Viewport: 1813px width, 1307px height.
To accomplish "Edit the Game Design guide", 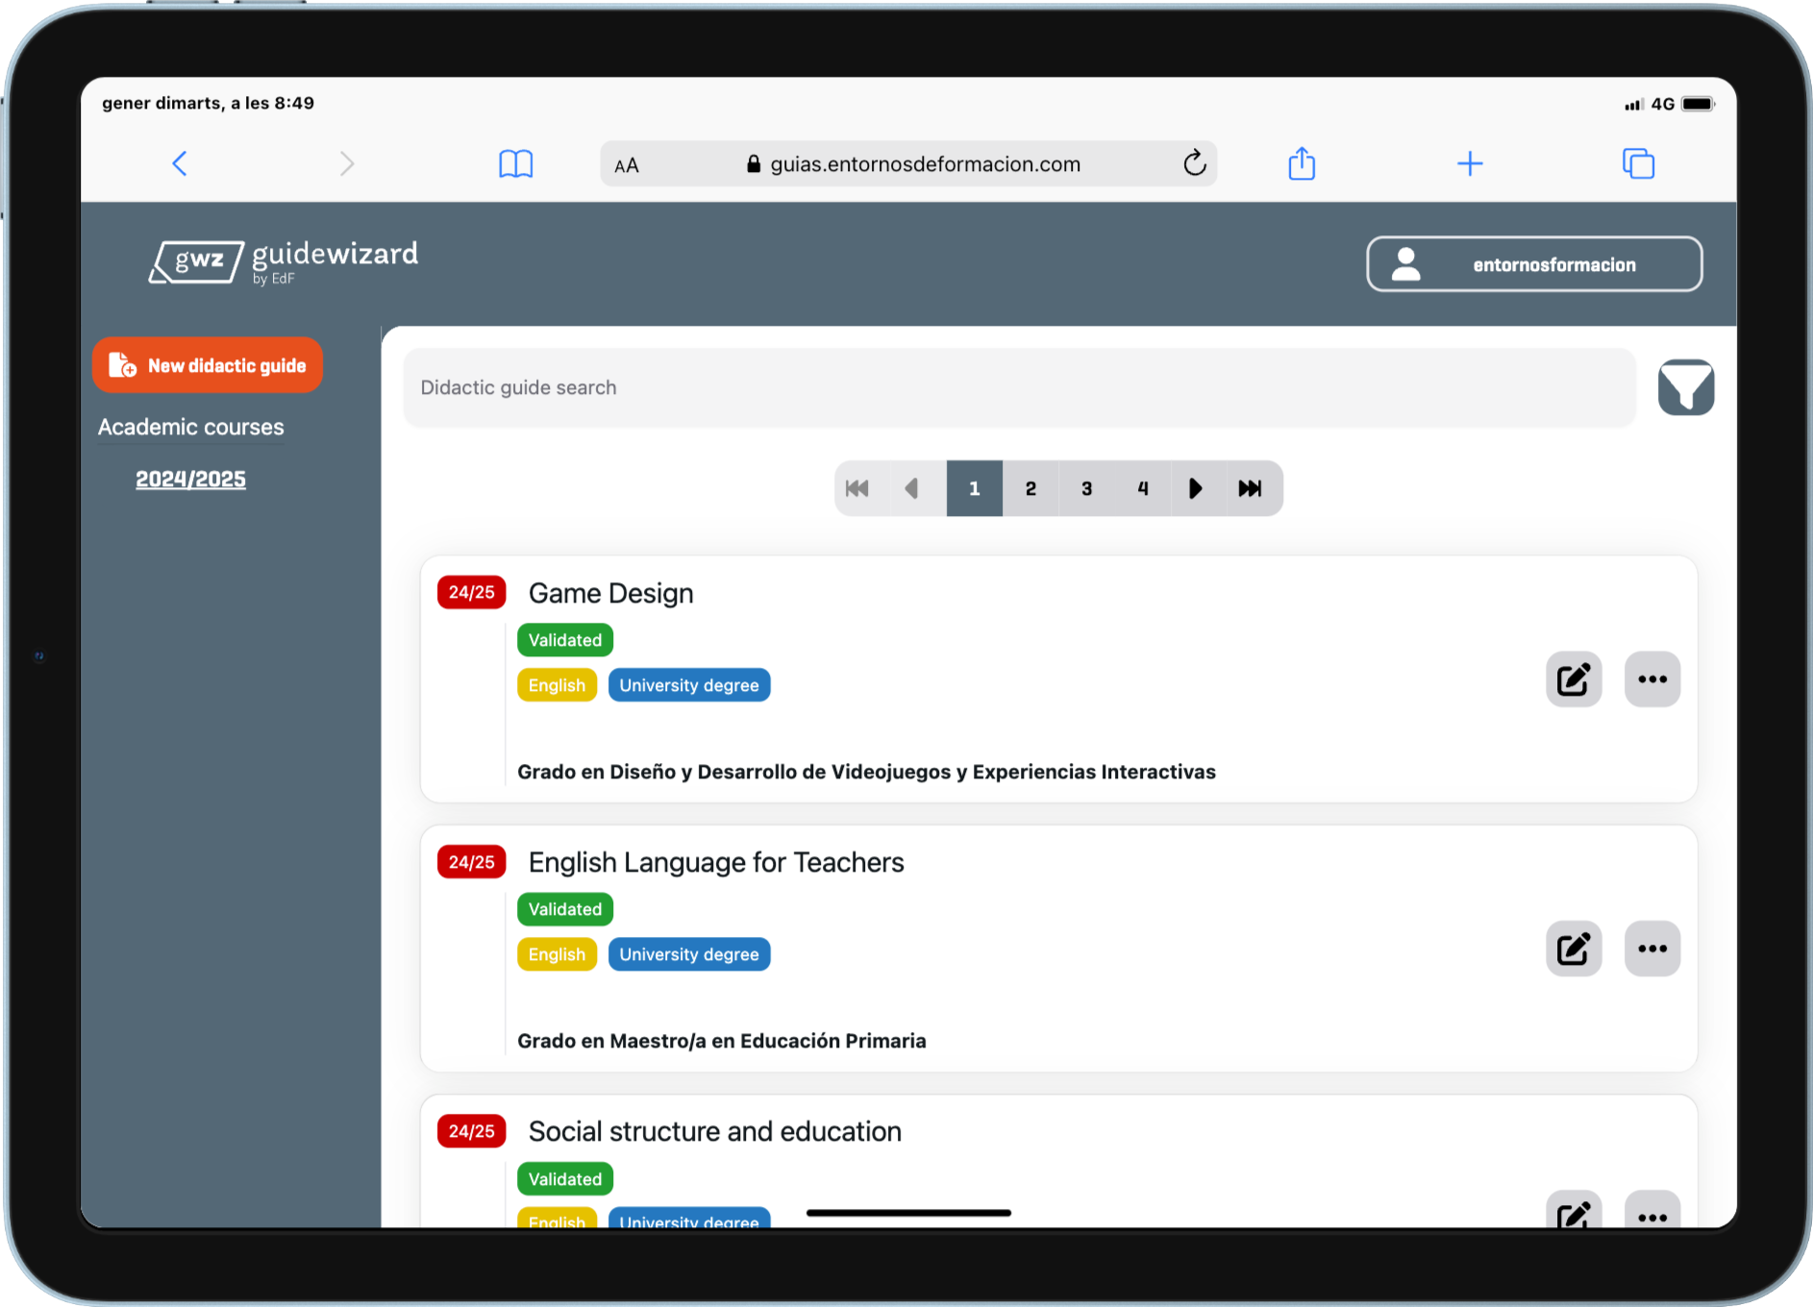I will point(1574,679).
